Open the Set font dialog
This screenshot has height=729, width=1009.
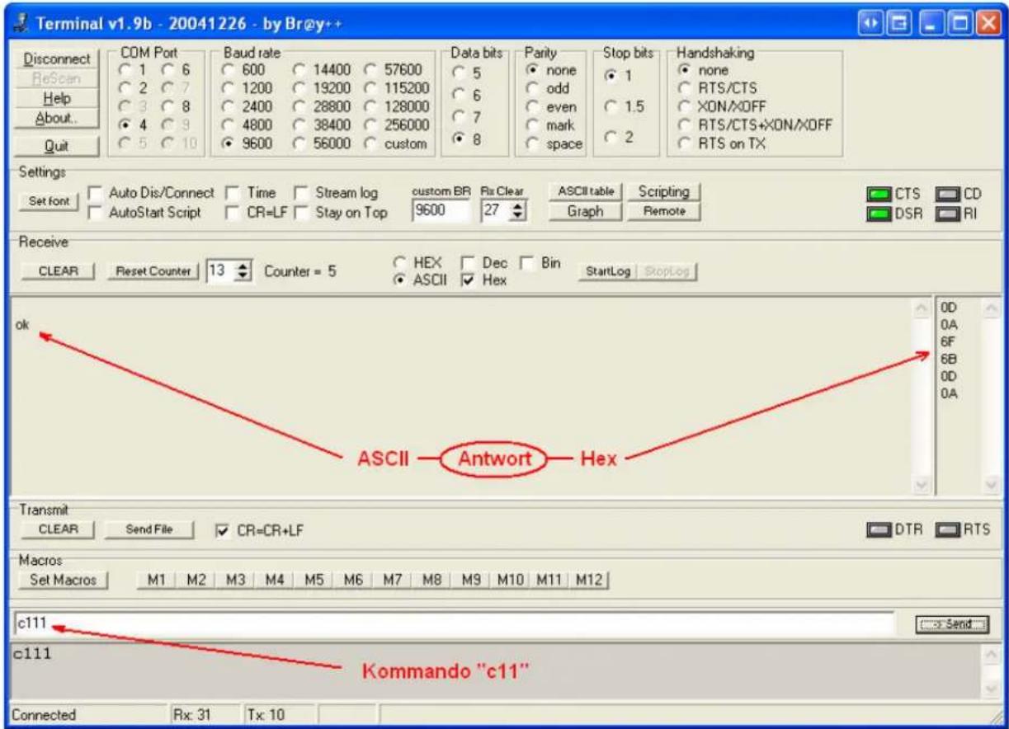pyautogui.click(x=49, y=202)
